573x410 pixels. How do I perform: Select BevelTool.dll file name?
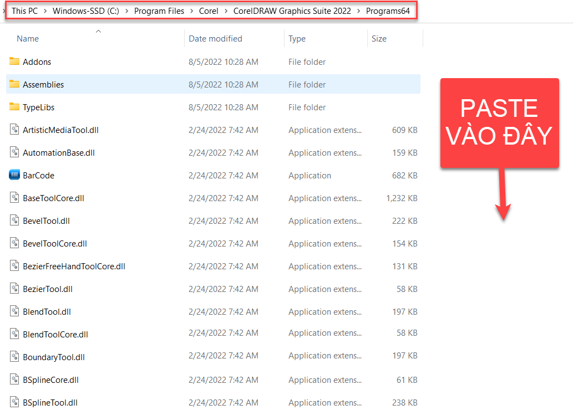(46, 221)
